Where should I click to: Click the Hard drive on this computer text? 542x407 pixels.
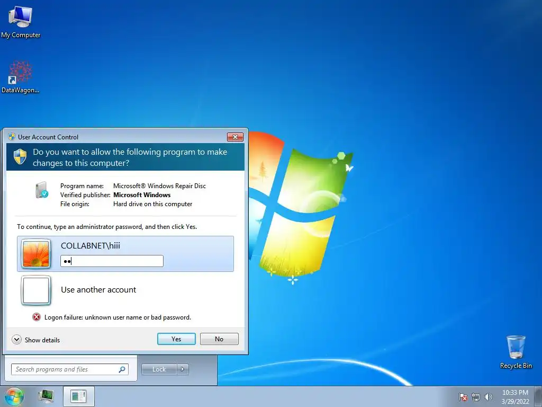(153, 204)
